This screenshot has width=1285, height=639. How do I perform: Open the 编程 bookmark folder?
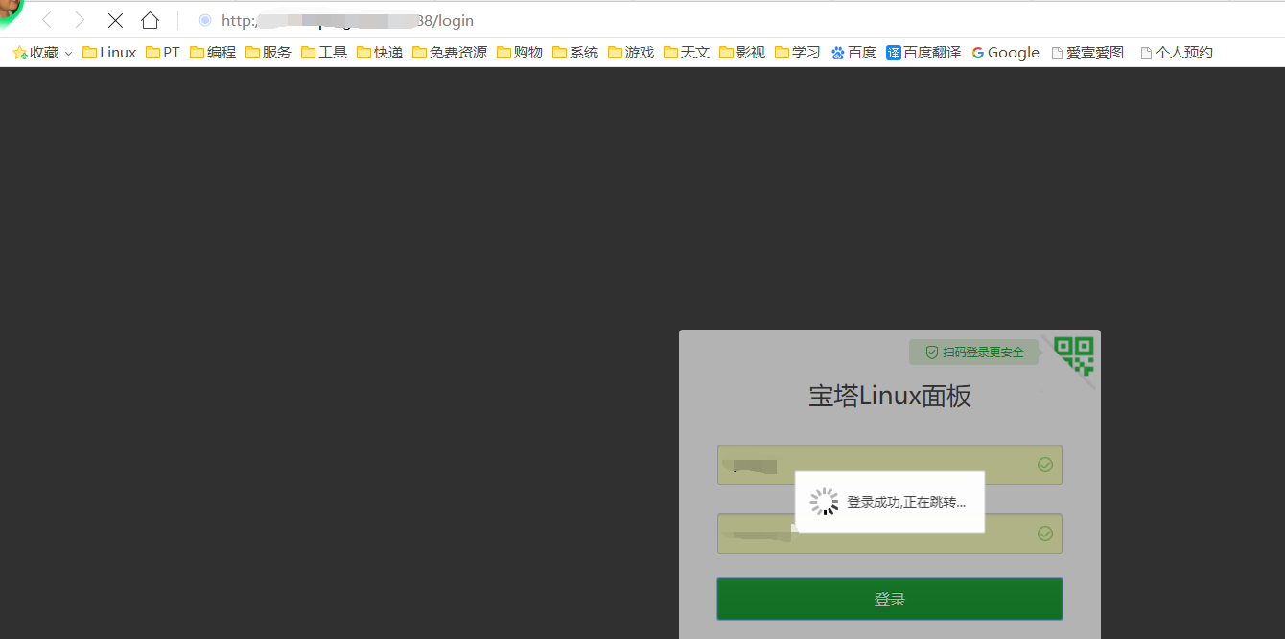pyautogui.click(x=213, y=53)
